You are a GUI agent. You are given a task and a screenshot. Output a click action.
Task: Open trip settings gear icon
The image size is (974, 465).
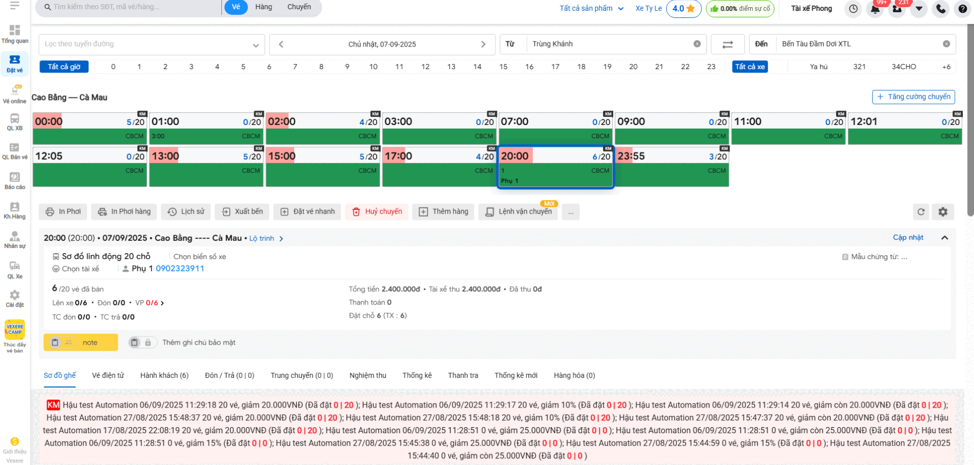[943, 212]
